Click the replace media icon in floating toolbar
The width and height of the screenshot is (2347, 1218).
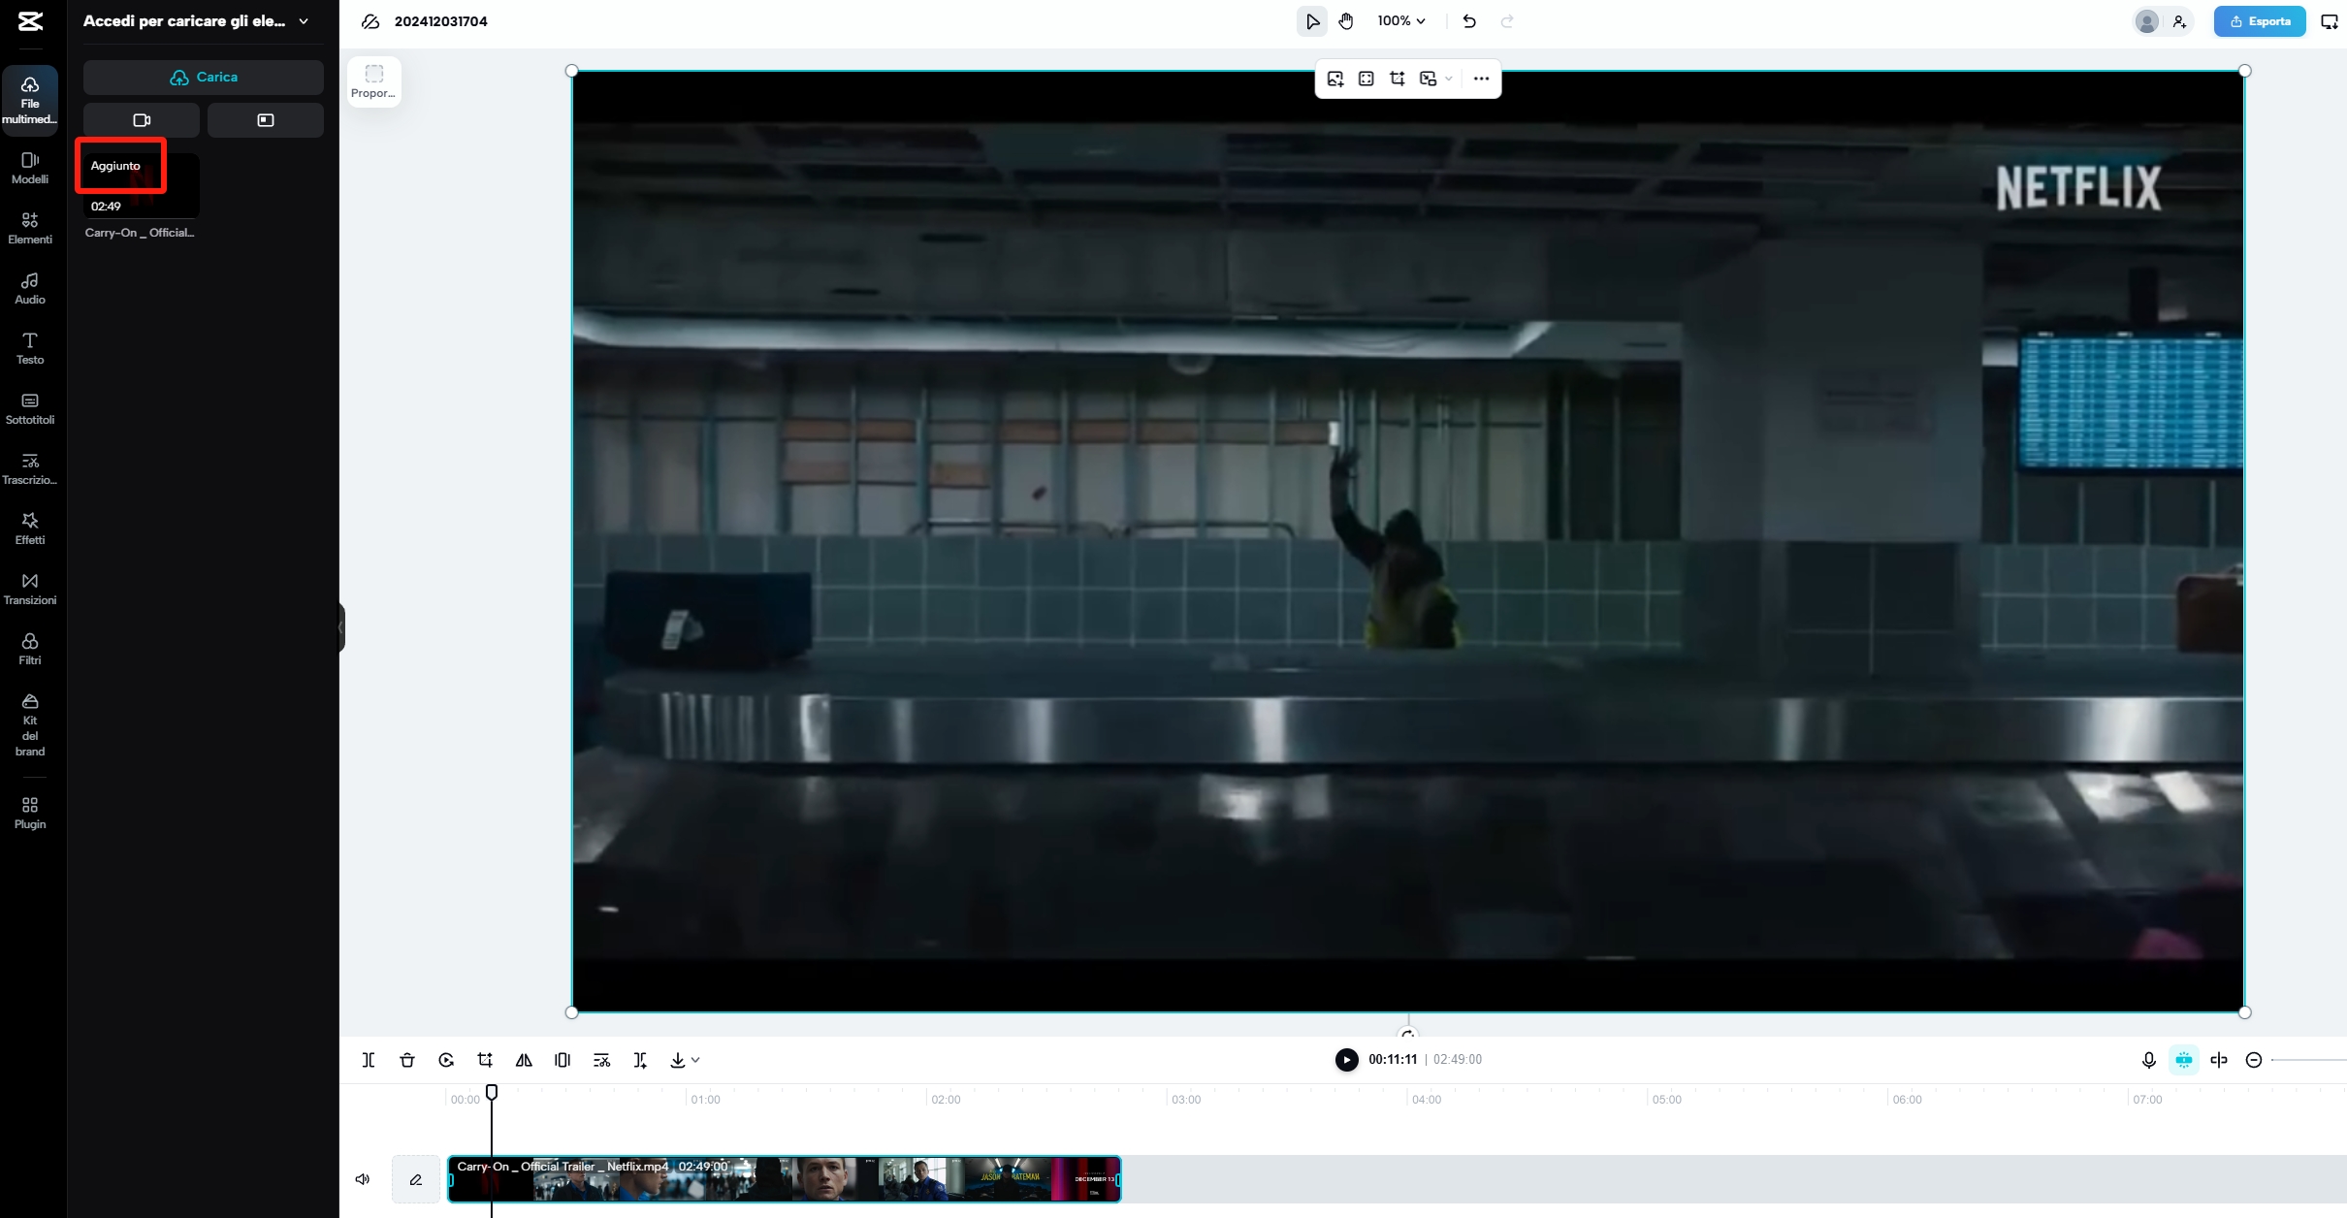tap(1335, 79)
